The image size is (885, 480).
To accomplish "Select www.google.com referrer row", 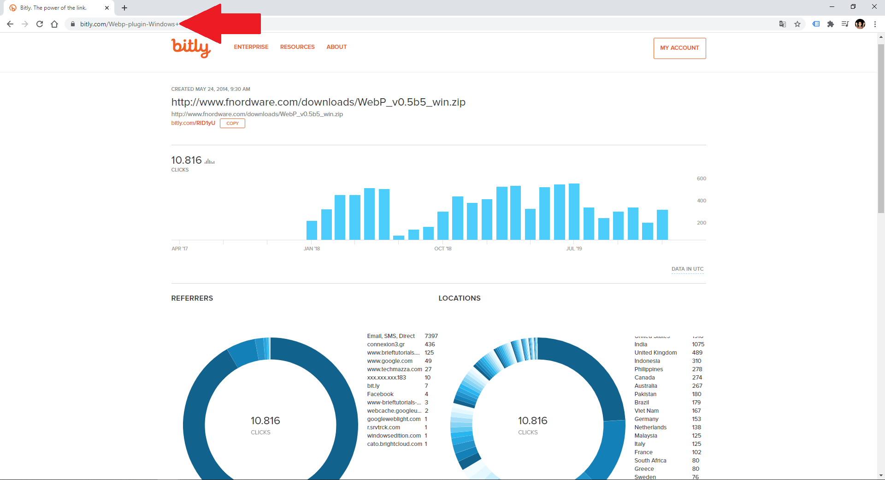I will click(399, 361).
